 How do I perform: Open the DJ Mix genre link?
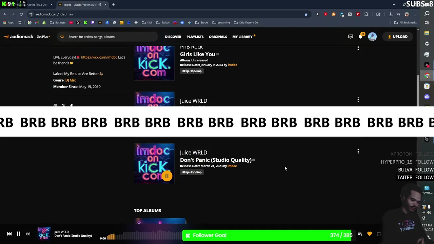(71, 80)
